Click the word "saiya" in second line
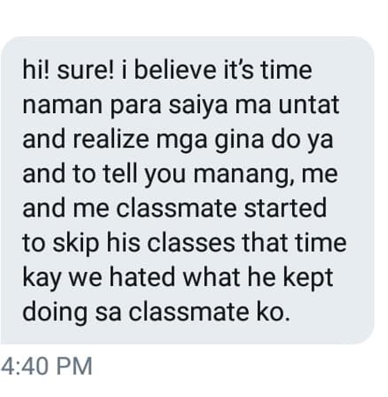This screenshot has width=388, height=397. click(x=198, y=106)
